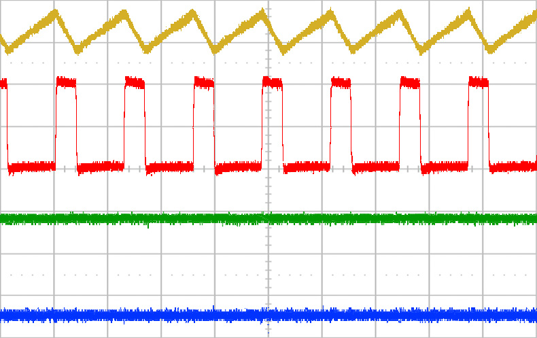Click the top of the sixth full red pulse
Screen dimensions: 537x338
point(410,82)
